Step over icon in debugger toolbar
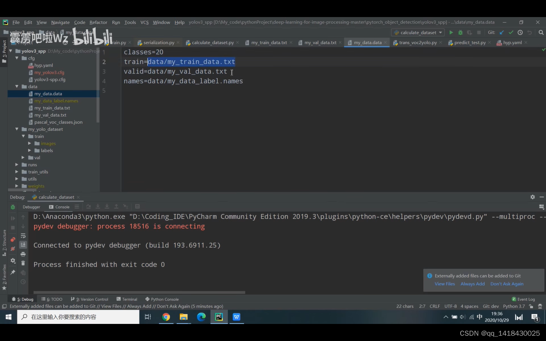This screenshot has width=546, height=341. coord(88,206)
